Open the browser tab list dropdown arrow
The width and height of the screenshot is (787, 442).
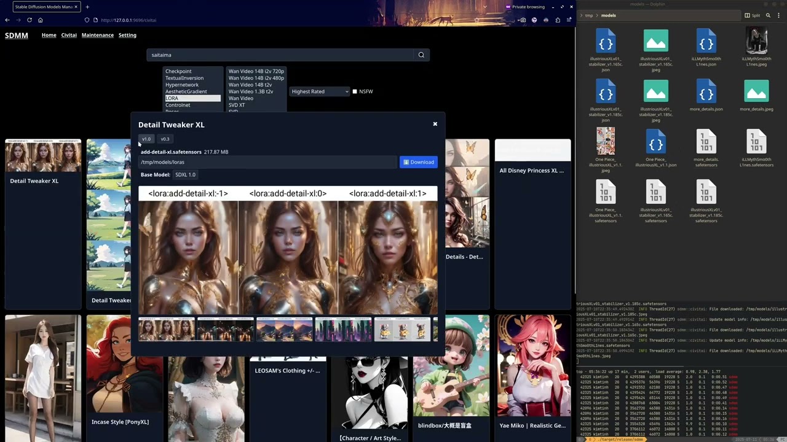point(484,7)
